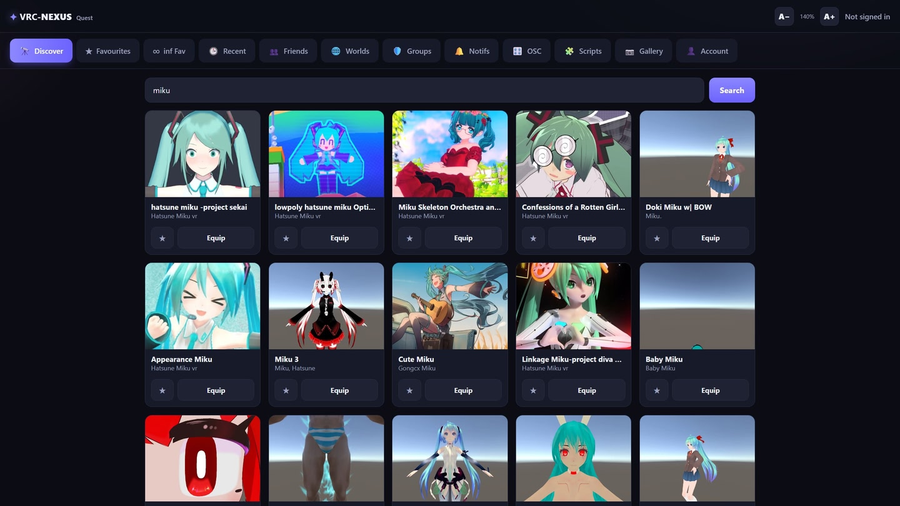Open the Notifs tab
The width and height of the screenshot is (900, 506).
(471, 51)
